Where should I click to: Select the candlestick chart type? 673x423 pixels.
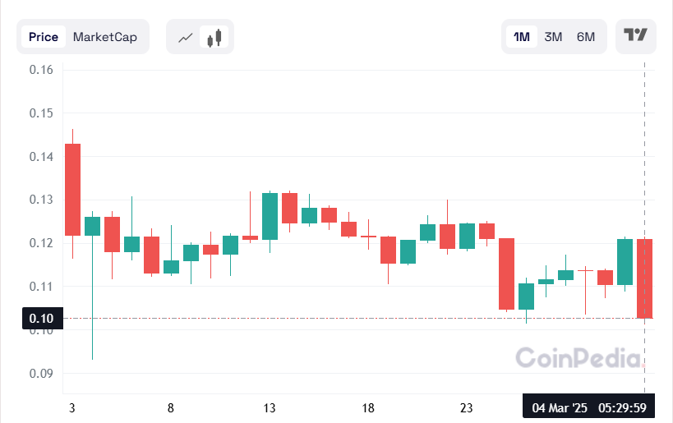coord(215,37)
